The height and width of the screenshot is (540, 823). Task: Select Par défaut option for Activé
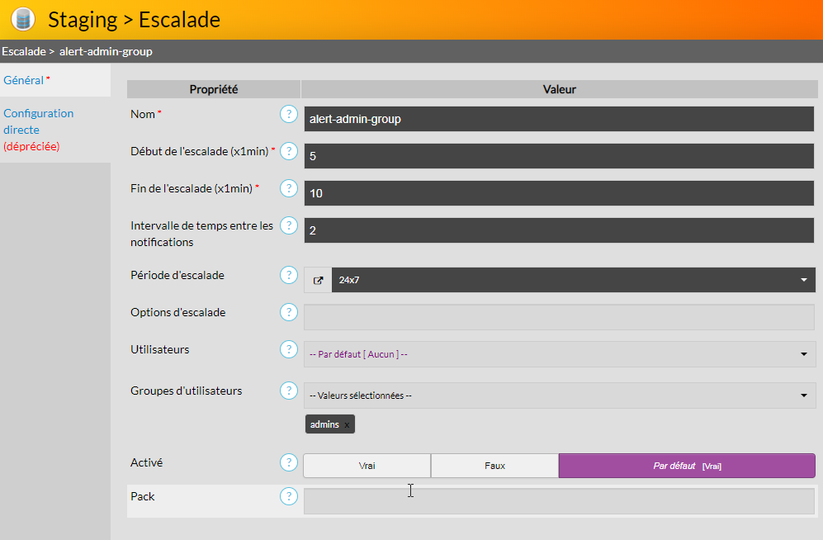pyautogui.click(x=686, y=466)
